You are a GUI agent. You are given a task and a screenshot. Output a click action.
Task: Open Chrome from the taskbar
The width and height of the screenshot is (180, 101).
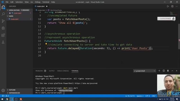pyautogui.click(x=7, y=99)
